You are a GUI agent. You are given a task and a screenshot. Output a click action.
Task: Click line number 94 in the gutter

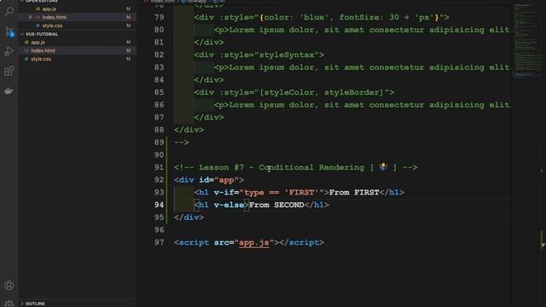[x=159, y=205]
